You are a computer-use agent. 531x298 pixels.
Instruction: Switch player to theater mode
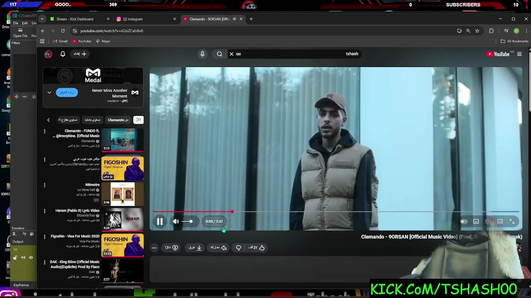(x=500, y=221)
